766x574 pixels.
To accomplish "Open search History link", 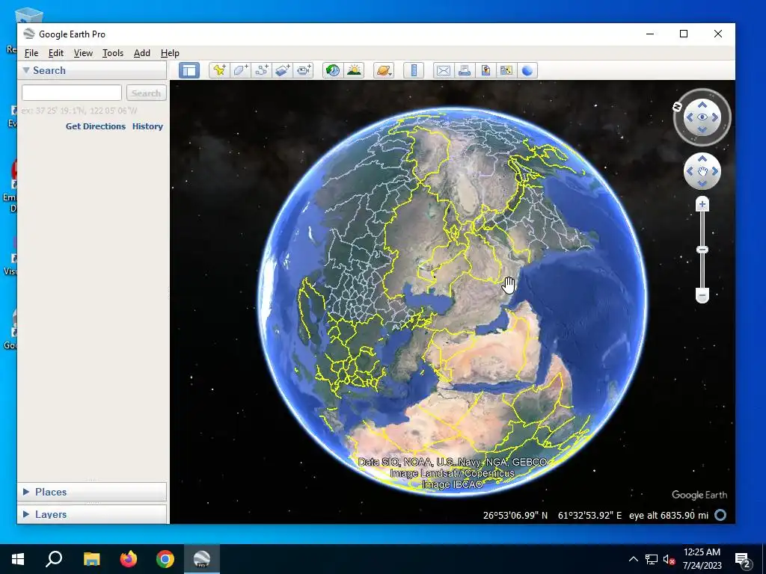I will [147, 126].
